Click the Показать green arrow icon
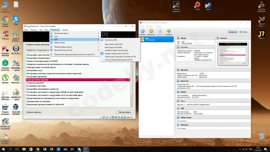The height and width of the screenshot is (152, 270). click(169, 32)
